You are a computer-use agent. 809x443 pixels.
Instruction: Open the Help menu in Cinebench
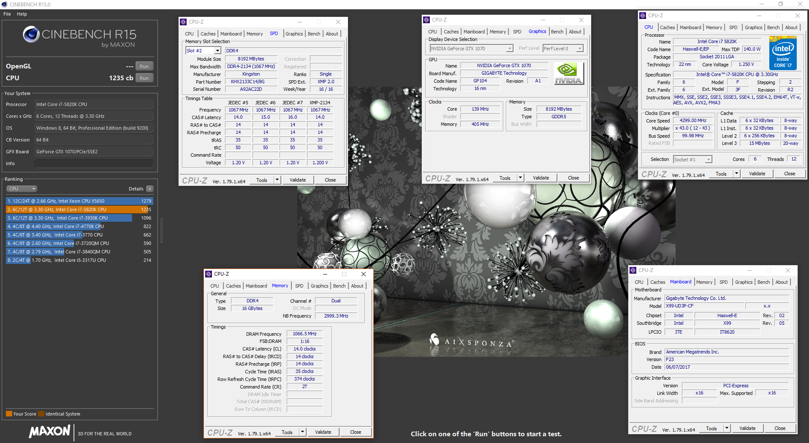click(x=22, y=14)
